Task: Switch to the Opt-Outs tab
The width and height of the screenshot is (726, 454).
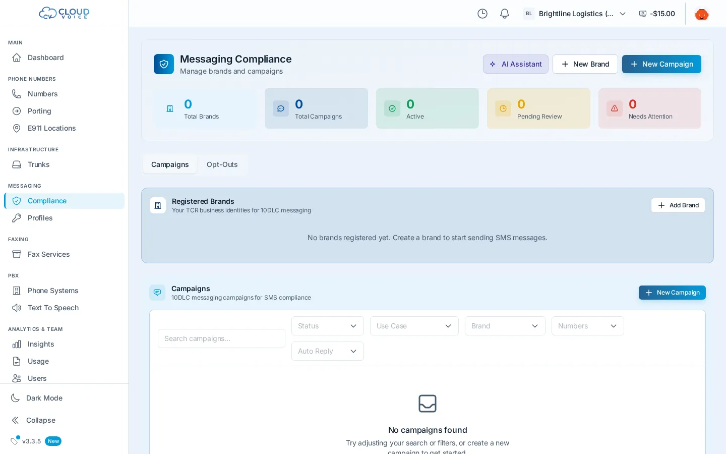Action: click(x=222, y=164)
